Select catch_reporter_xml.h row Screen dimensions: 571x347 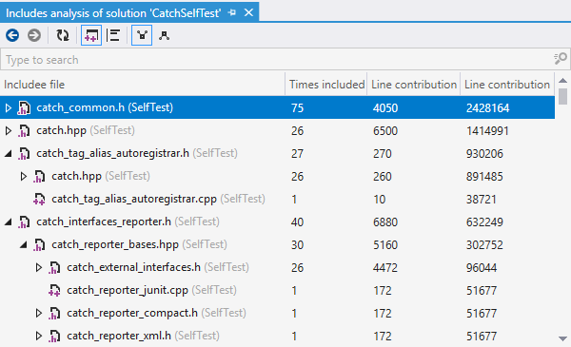coord(277,337)
